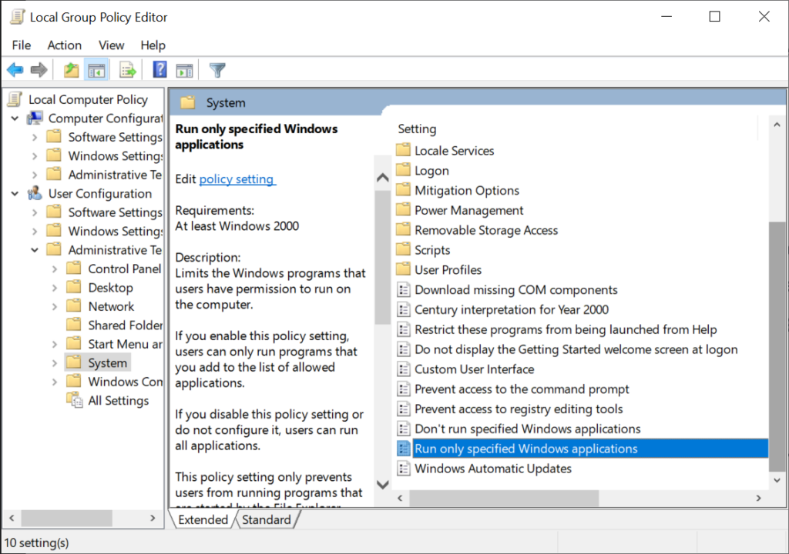Click the policy setting link

click(237, 179)
